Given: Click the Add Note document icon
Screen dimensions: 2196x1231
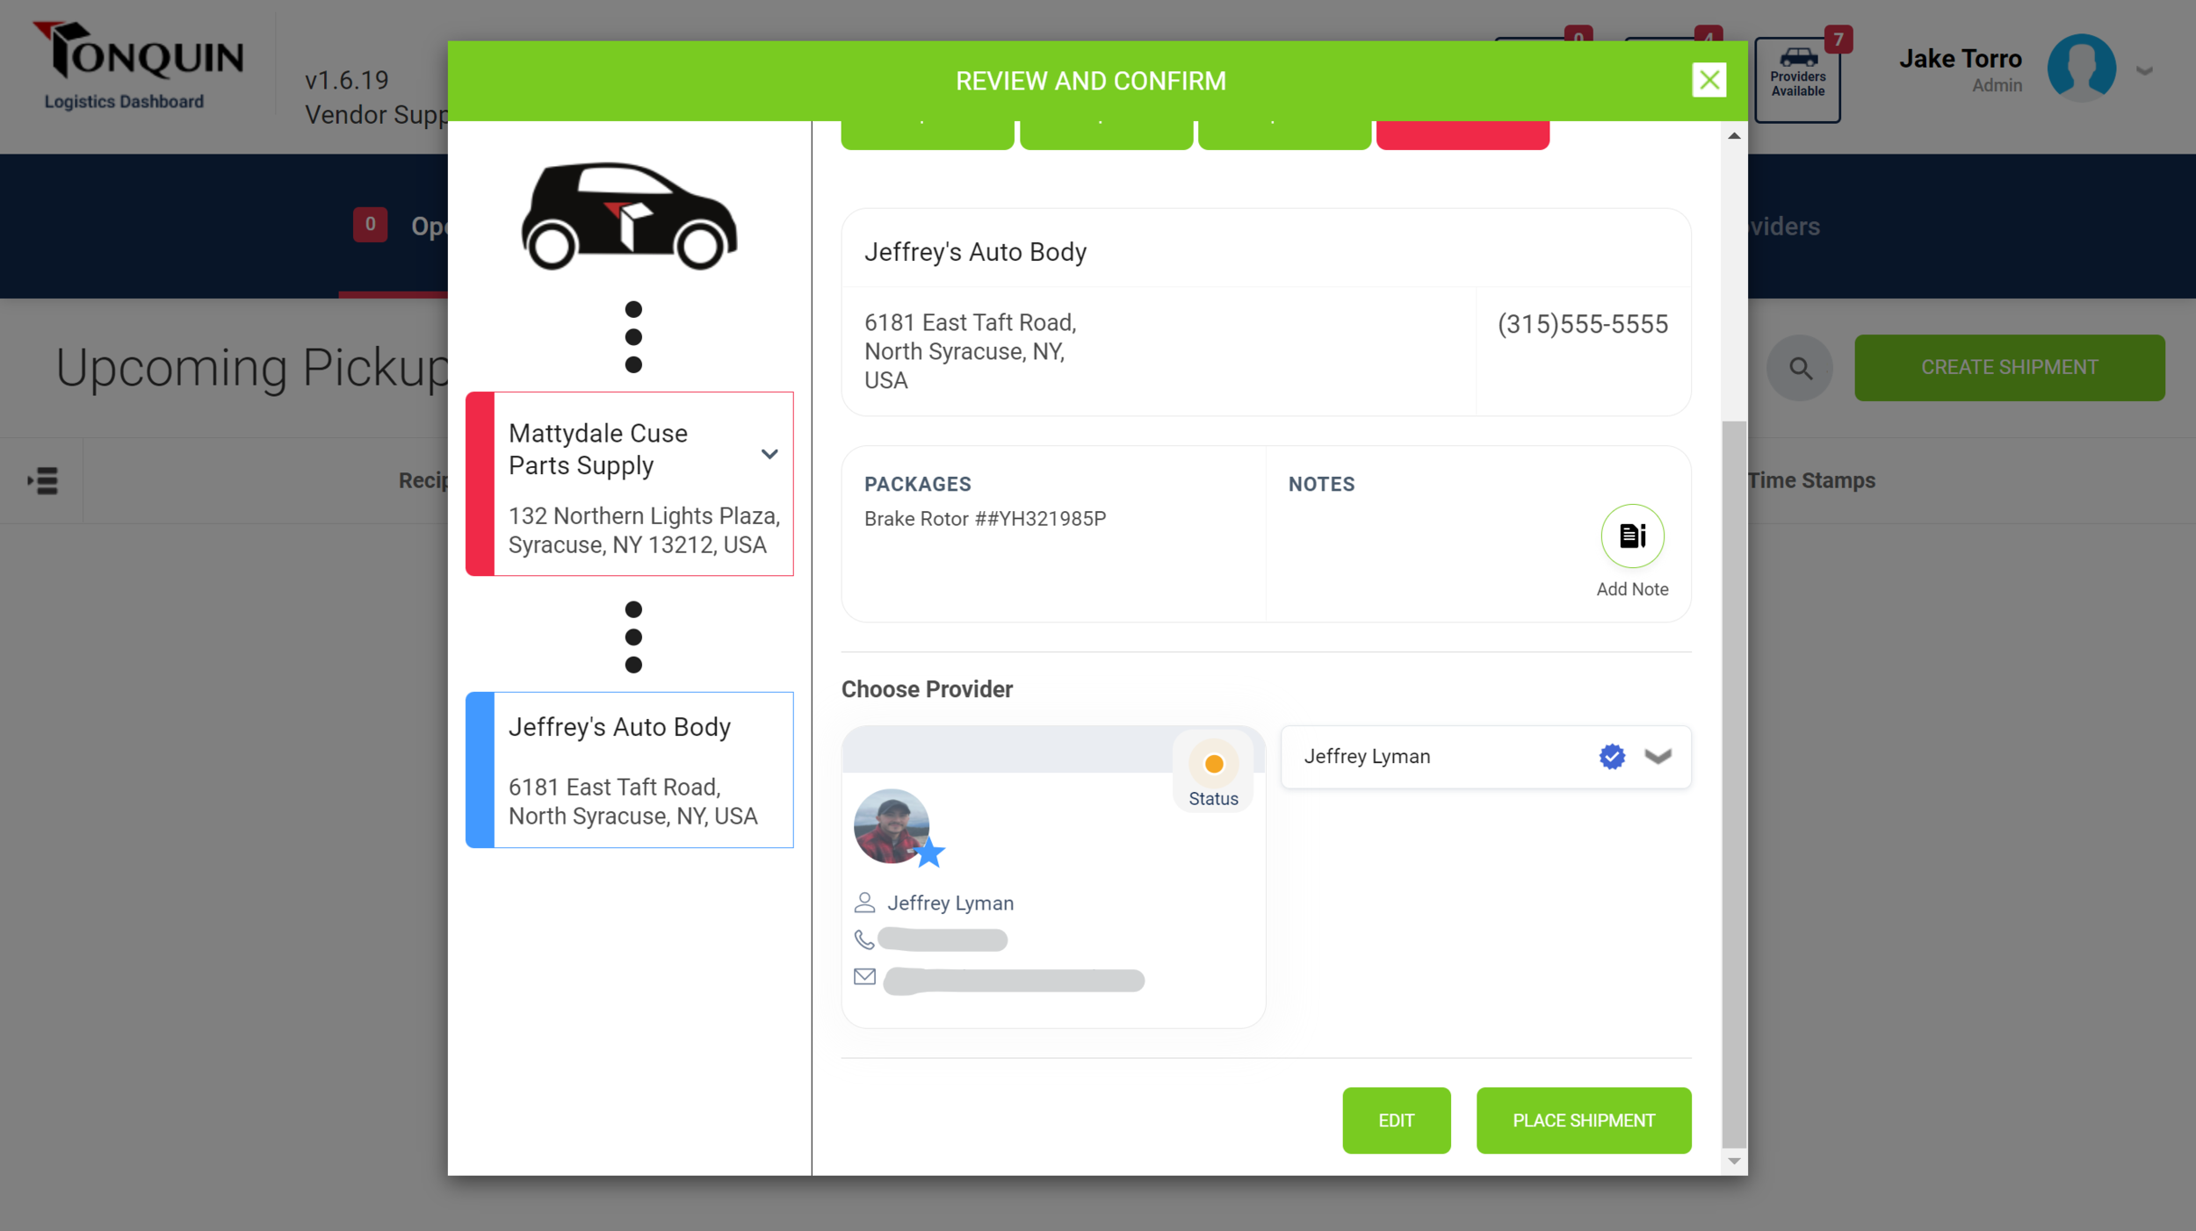Looking at the screenshot, I should (1632, 536).
